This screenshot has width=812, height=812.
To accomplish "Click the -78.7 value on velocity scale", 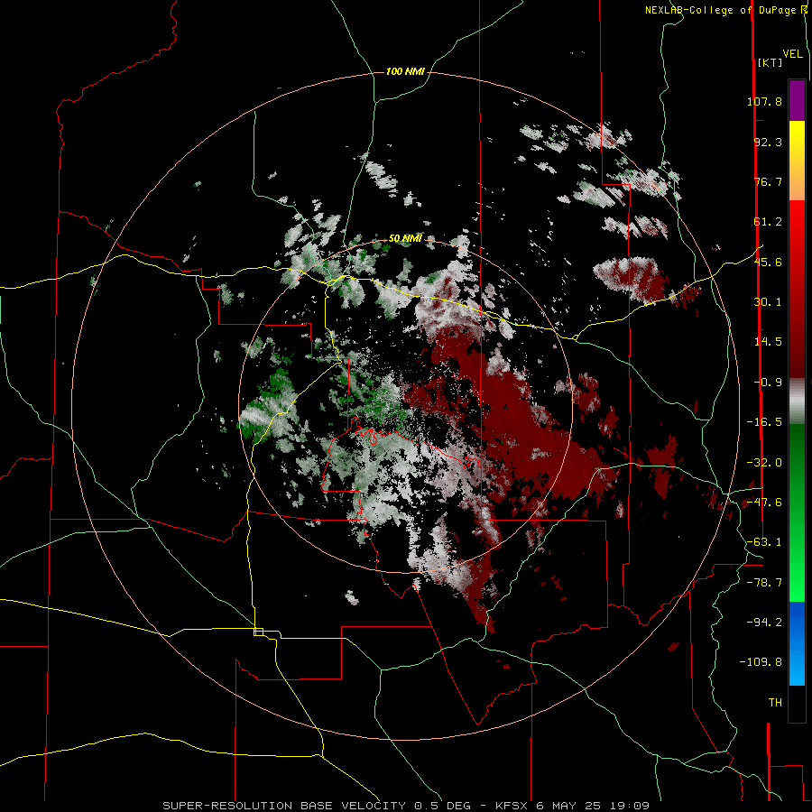I will tap(764, 583).
